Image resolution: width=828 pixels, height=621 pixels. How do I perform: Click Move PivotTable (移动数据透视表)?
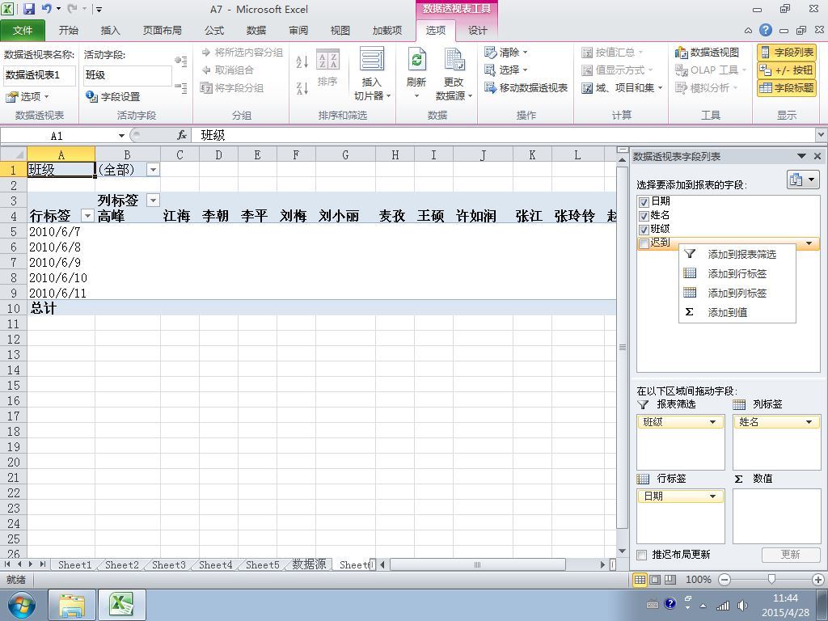coord(526,87)
